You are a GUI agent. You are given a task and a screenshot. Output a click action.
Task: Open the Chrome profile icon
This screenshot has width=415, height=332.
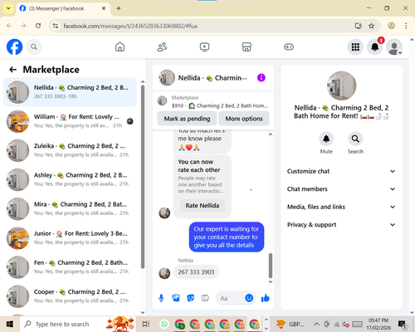391,26
